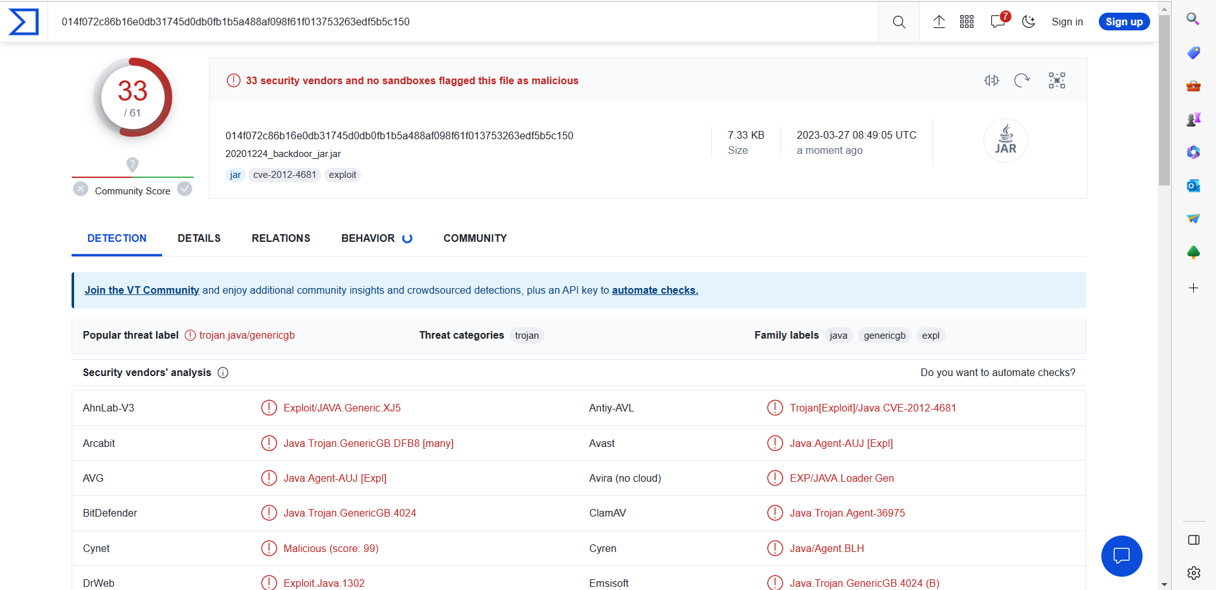Click the JAR file type icon
Image resolution: width=1216 pixels, height=590 pixels.
[x=1006, y=141]
